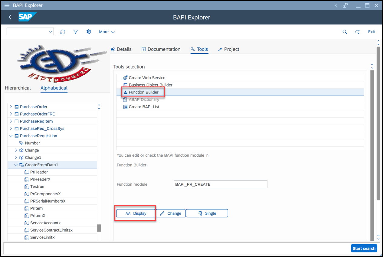This screenshot has height=257, width=383.
Task: Click the Create BAPI List icon
Action: coord(125,107)
